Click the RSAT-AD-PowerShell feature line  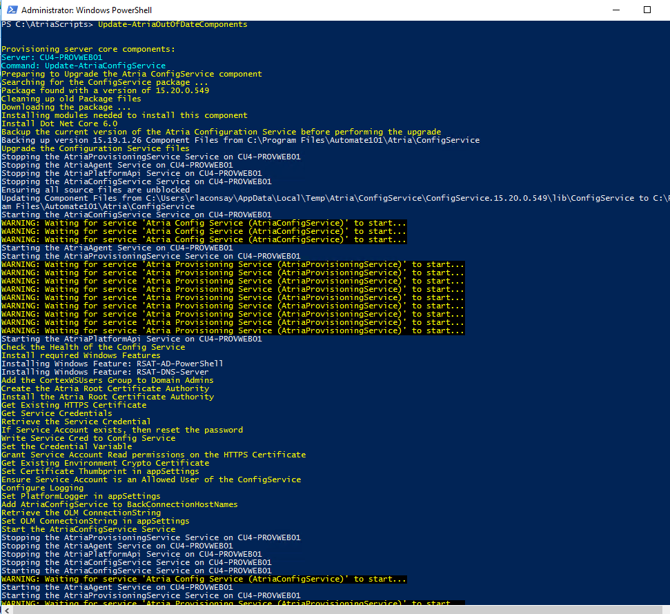112,364
